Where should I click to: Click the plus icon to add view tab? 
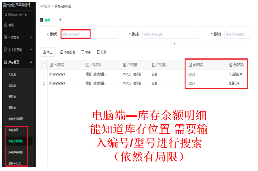pos(60,20)
